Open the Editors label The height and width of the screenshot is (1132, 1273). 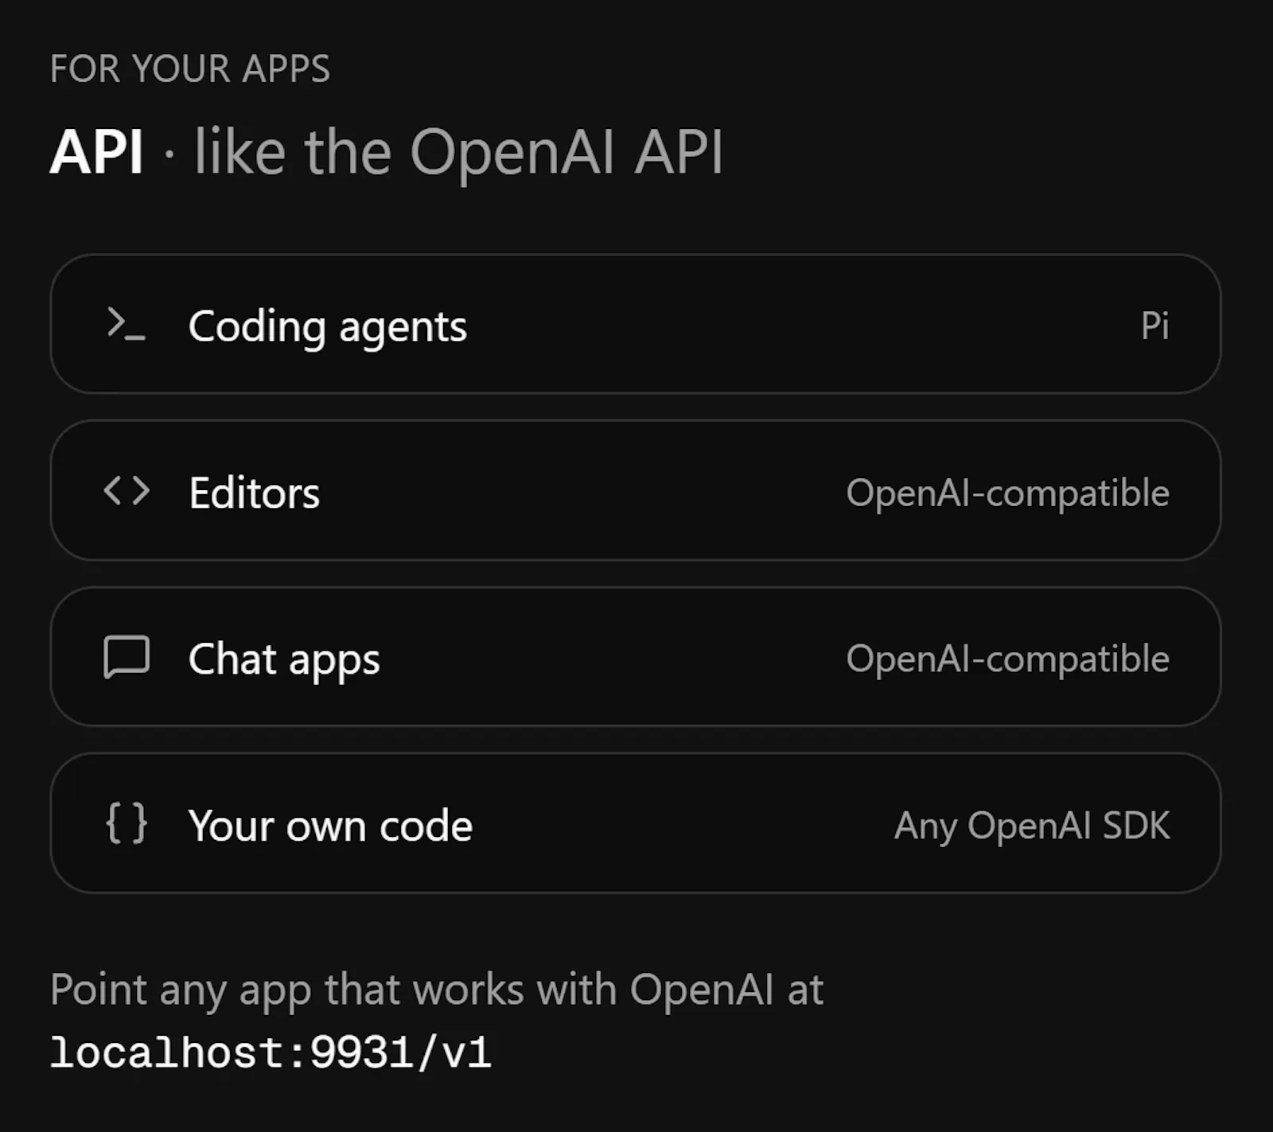pos(255,493)
